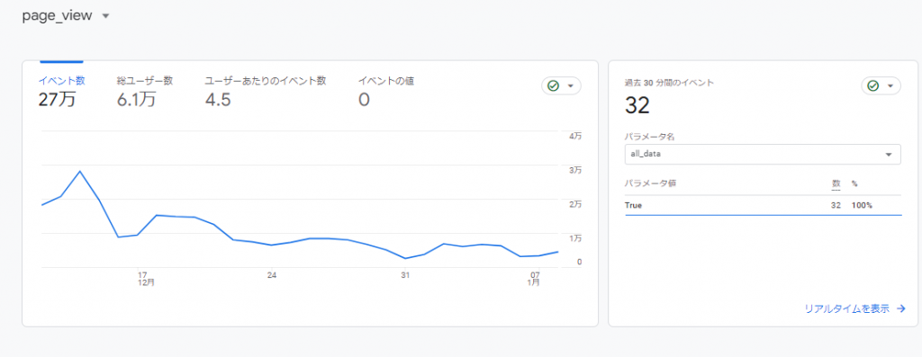
Task: Click the 24 date label on chart axis
Action: click(x=272, y=274)
